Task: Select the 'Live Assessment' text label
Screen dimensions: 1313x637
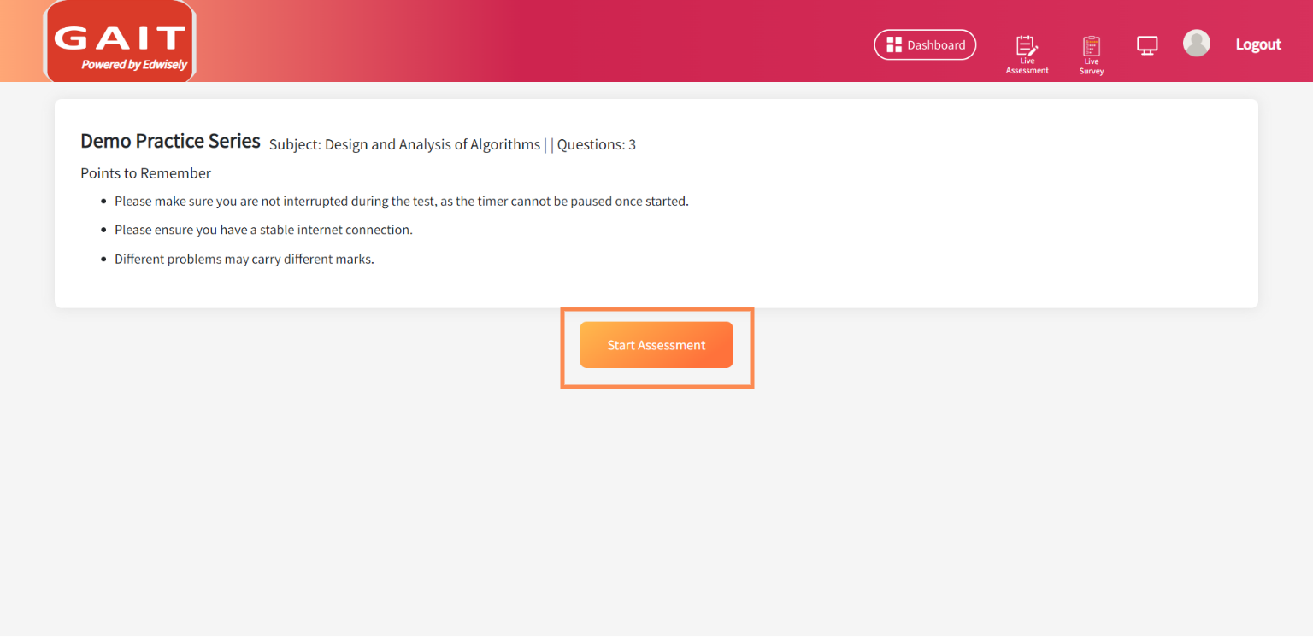Action: click(x=1027, y=66)
